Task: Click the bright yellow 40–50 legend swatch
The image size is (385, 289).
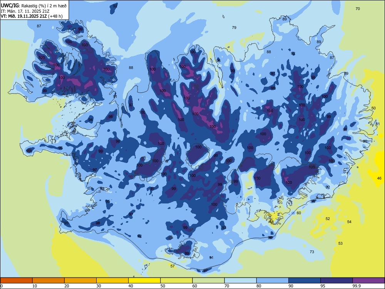Action: coord(144,281)
